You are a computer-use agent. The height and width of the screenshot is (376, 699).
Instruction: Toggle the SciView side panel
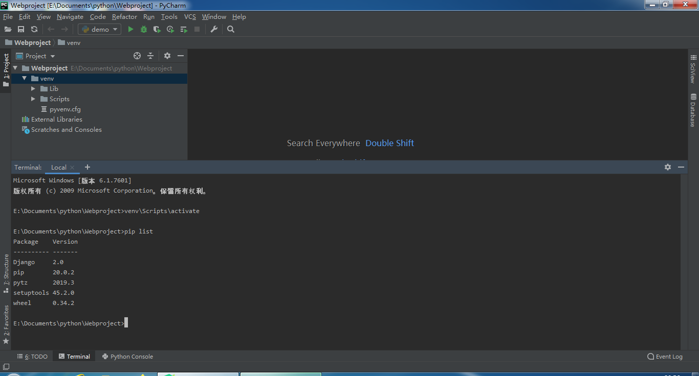click(693, 69)
